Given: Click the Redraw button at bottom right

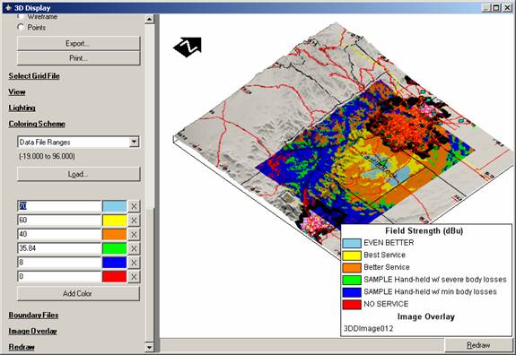Looking at the screenshot, I should [x=478, y=345].
